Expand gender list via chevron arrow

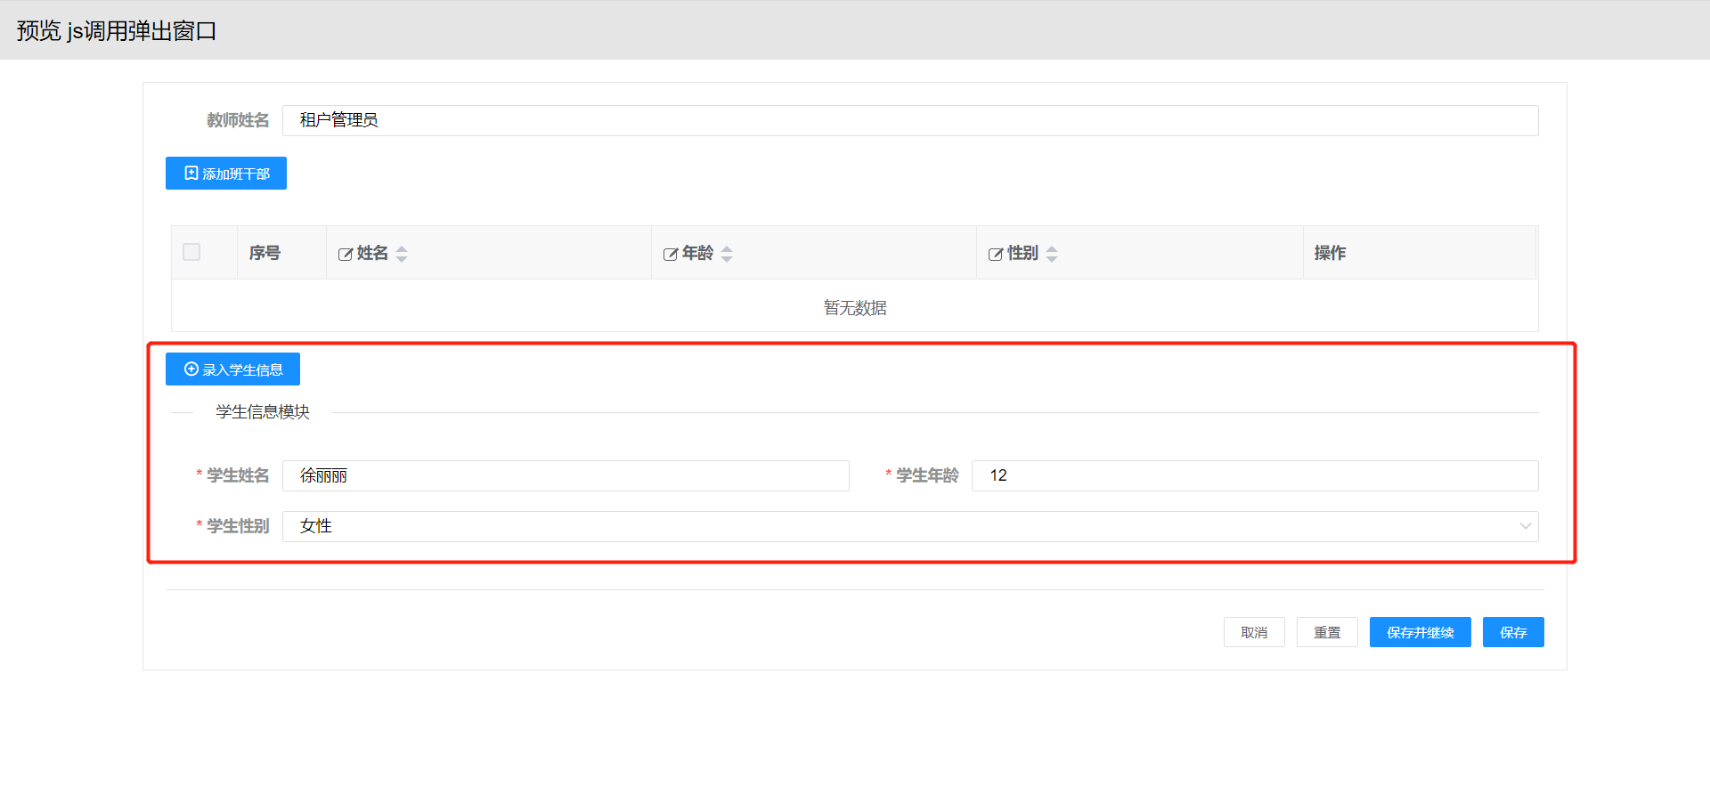click(1525, 526)
